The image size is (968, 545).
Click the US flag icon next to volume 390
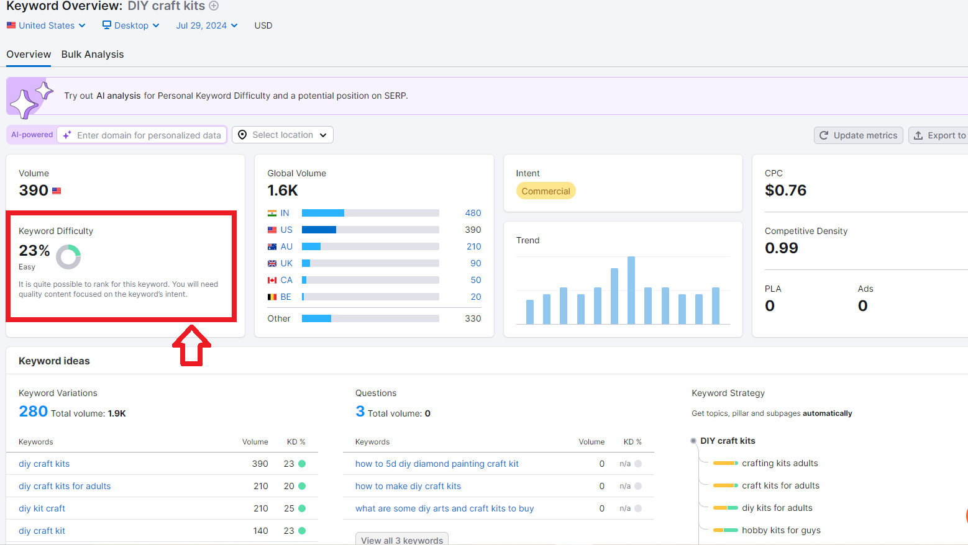57,191
